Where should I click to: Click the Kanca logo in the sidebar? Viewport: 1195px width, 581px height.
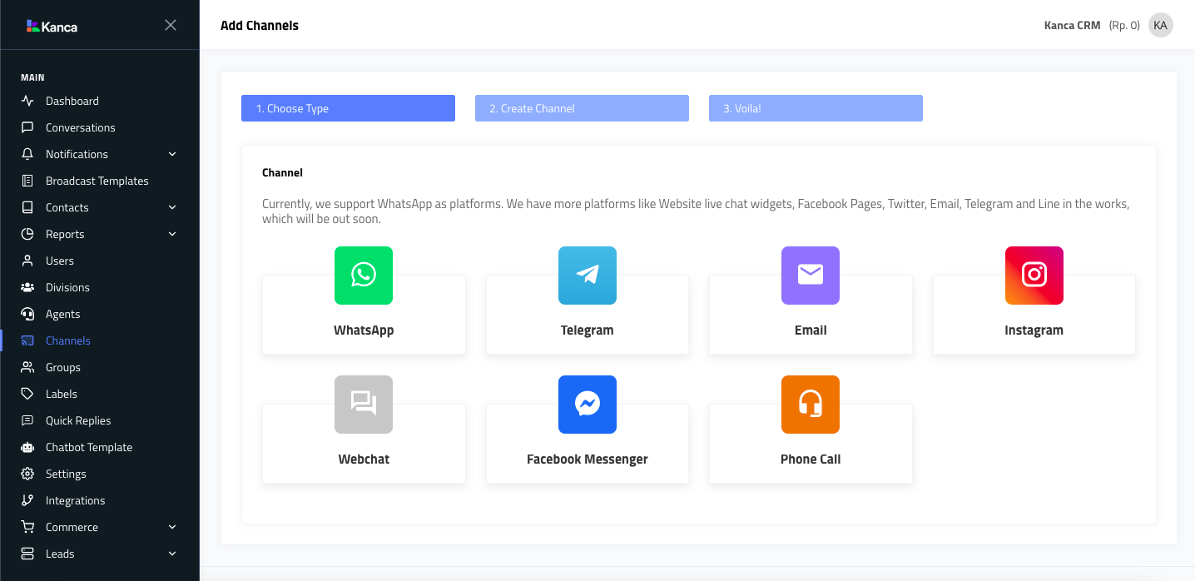point(53,27)
